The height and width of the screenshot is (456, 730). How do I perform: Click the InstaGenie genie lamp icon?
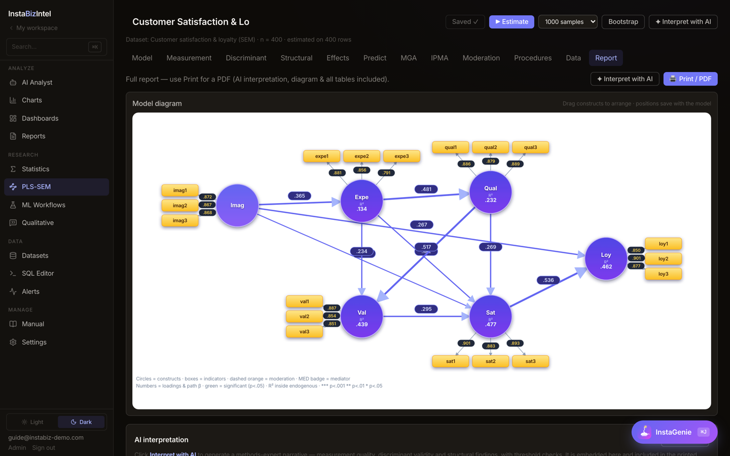tap(645, 432)
